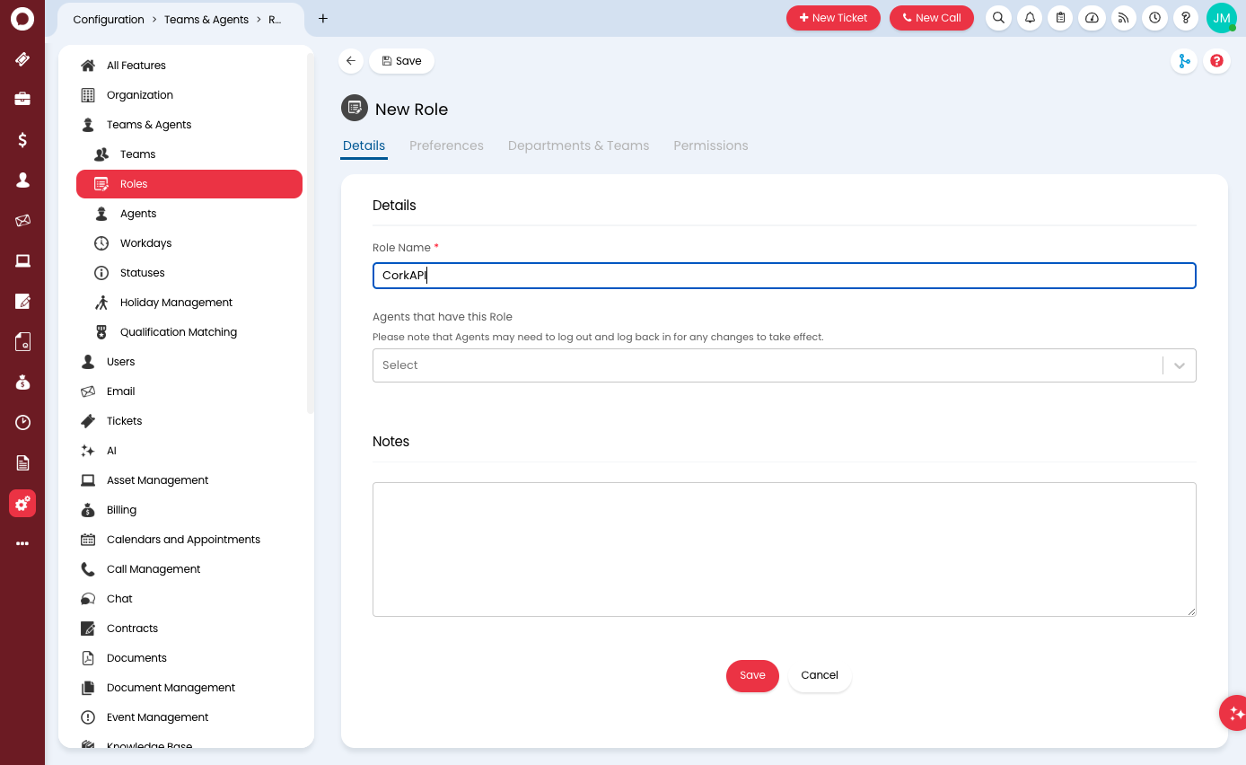This screenshot has height=765, width=1246.
Task: Switch to the Departments & Teams tab
Action: [578, 145]
